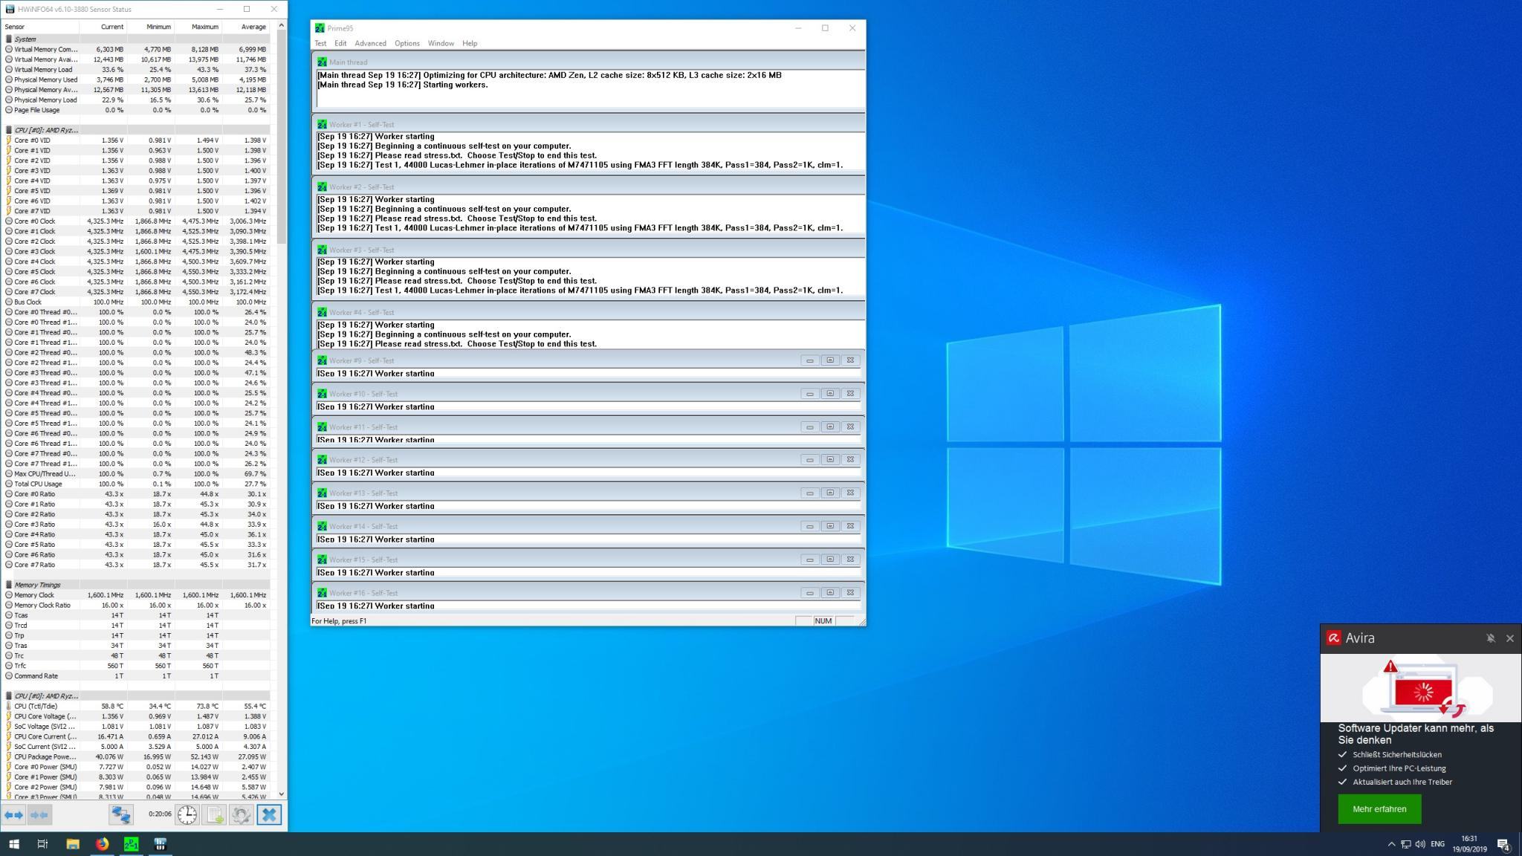Screen dimensions: 1522x856
Task: Click HWiNFO expand columns arrows button
Action: (14, 815)
